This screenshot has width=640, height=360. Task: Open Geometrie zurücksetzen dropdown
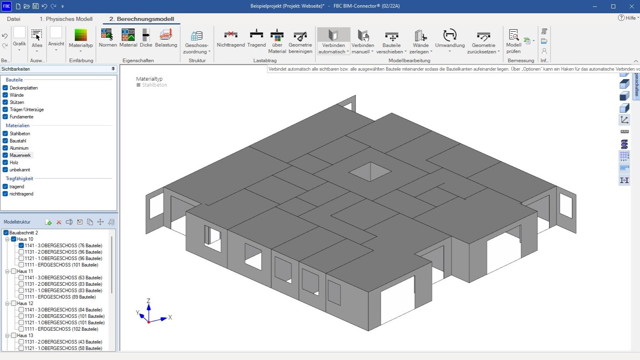pos(498,52)
